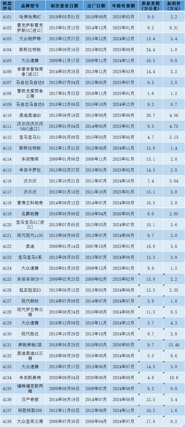Select cell 雪佛兰科帕奇
The image size is (185, 427).
30,203
